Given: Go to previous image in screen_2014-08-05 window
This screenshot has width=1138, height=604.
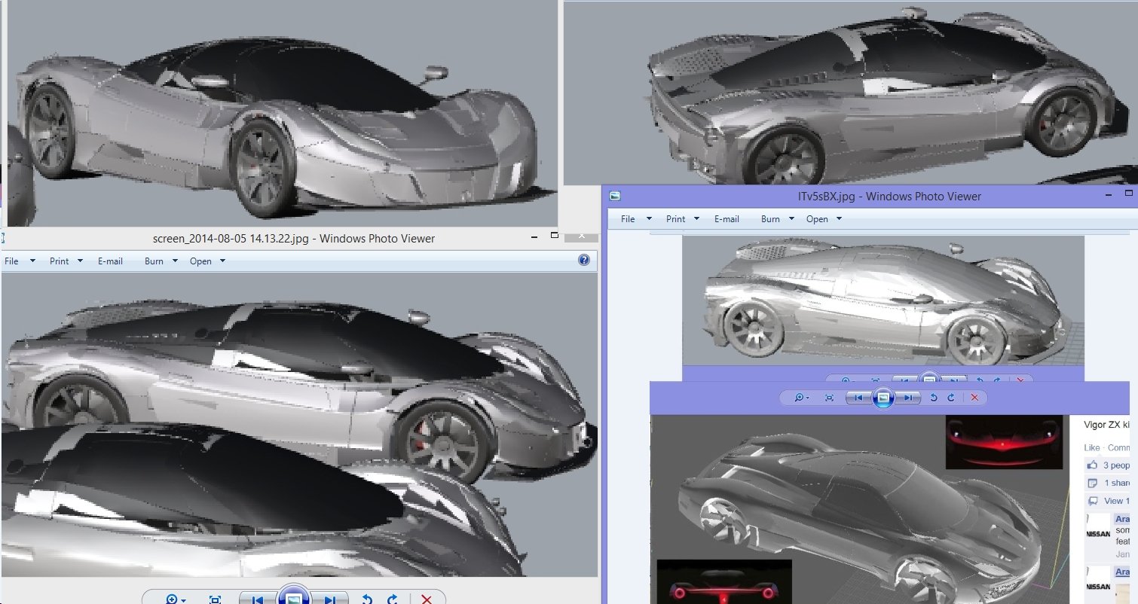Looking at the screenshot, I should point(257,599).
